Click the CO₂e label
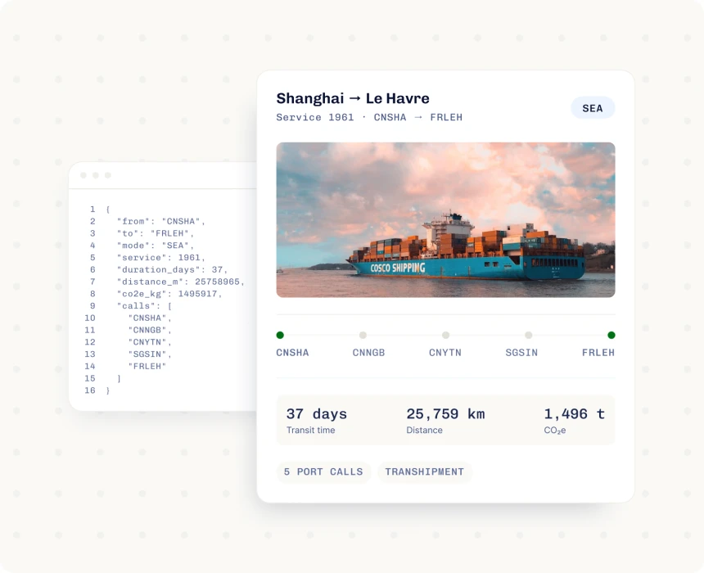704x573 pixels. tap(554, 431)
